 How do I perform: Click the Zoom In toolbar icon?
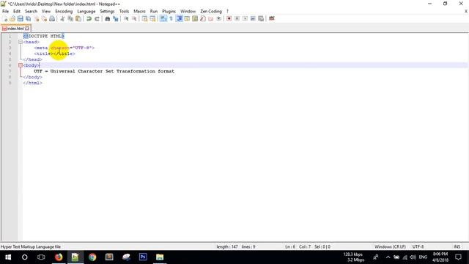click(x=126, y=18)
